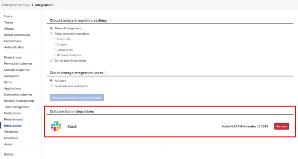298x159 pixels.
Task: Navigate to Permission schemes
Action: (x=18, y=64)
